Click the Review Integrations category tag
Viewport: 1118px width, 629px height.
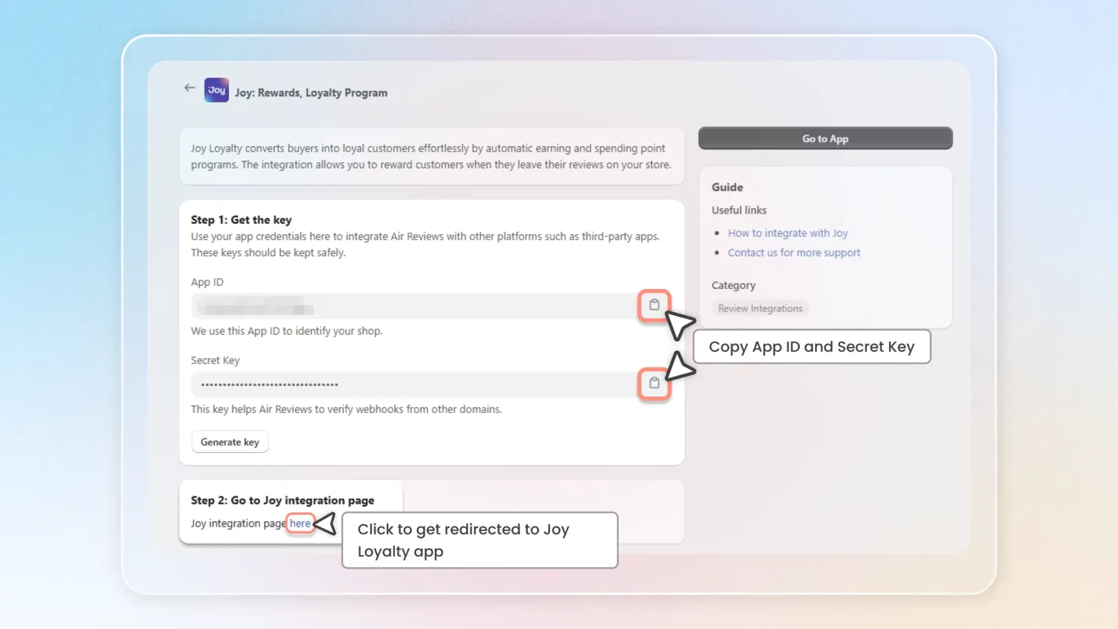pos(760,308)
